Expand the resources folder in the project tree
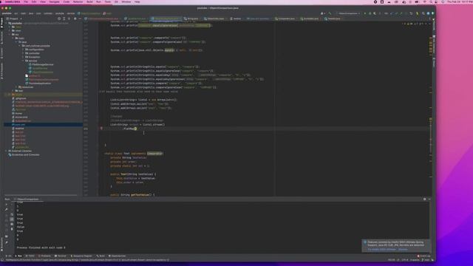The image size is (473, 266). (16, 87)
